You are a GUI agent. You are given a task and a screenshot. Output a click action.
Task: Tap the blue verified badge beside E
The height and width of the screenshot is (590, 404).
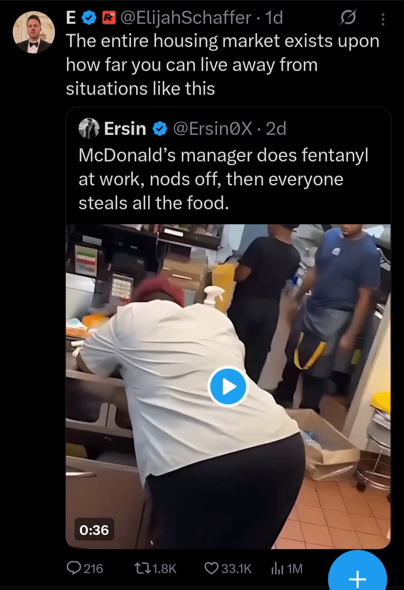click(x=89, y=18)
